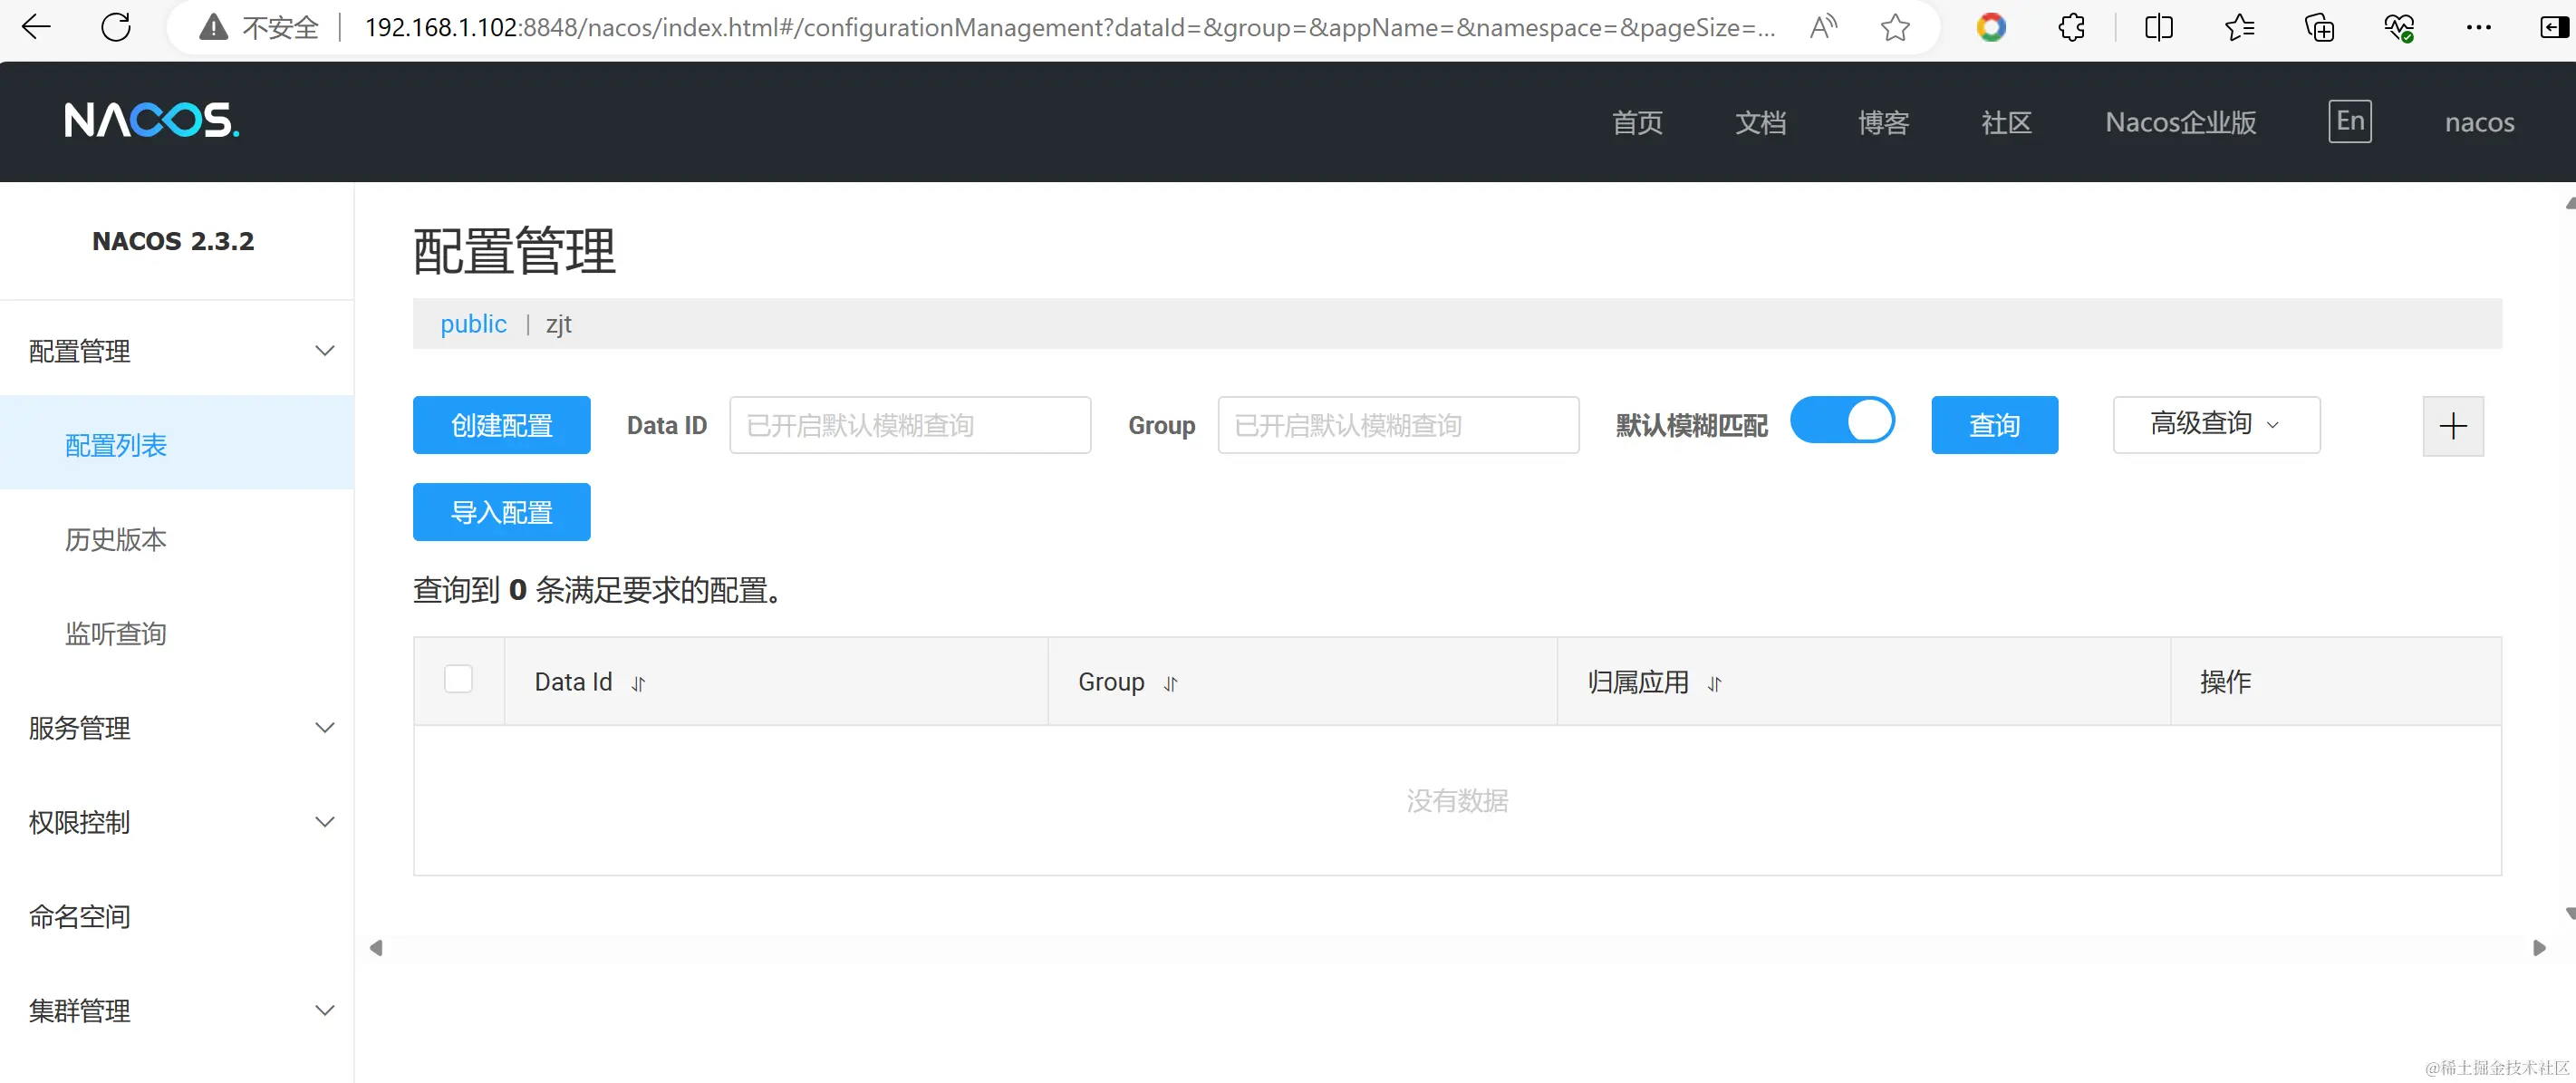Click the 归属应用 column sort icon
2576x1083 pixels.
click(x=1714, y=683)
